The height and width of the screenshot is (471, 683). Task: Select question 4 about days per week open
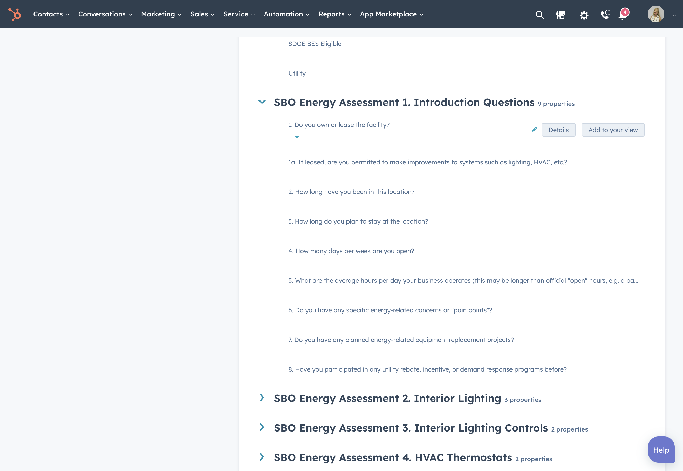tap(351, 251)
